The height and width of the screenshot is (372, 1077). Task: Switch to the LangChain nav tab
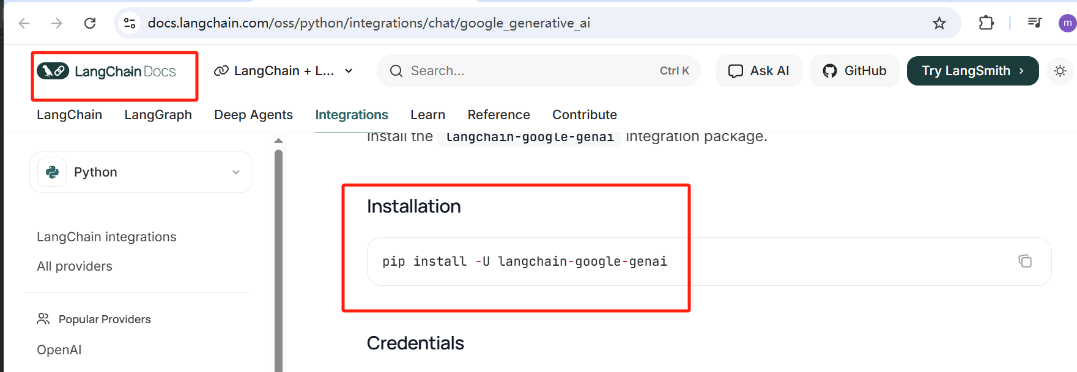click(x=69, y=115)
